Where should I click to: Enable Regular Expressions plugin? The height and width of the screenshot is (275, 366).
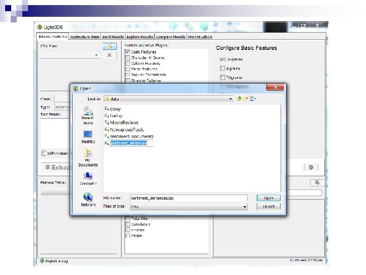pyautogui.click(x=128, y=74)
